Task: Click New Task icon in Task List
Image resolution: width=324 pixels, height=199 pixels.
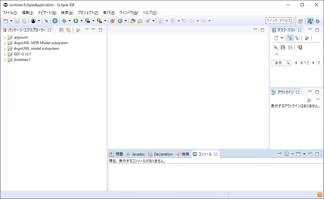Action: coord(276,38)
